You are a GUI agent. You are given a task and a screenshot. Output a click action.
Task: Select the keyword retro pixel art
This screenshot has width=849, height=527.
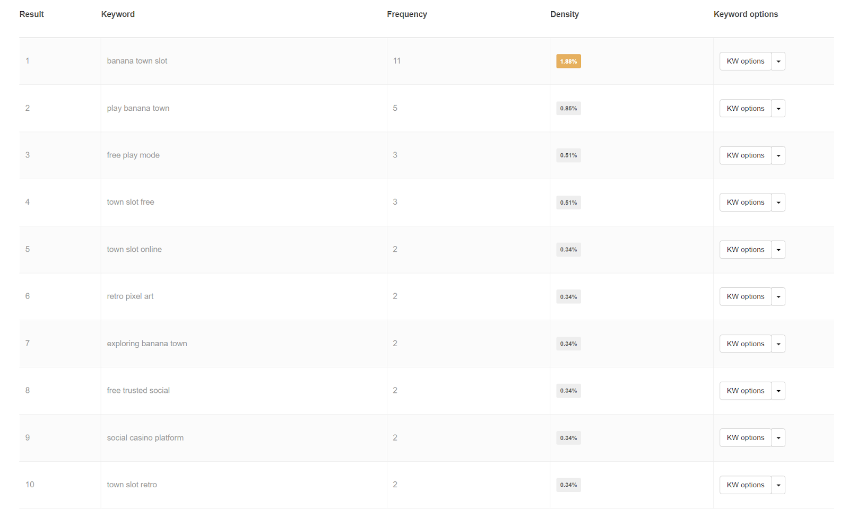click(x=130, y=296)
